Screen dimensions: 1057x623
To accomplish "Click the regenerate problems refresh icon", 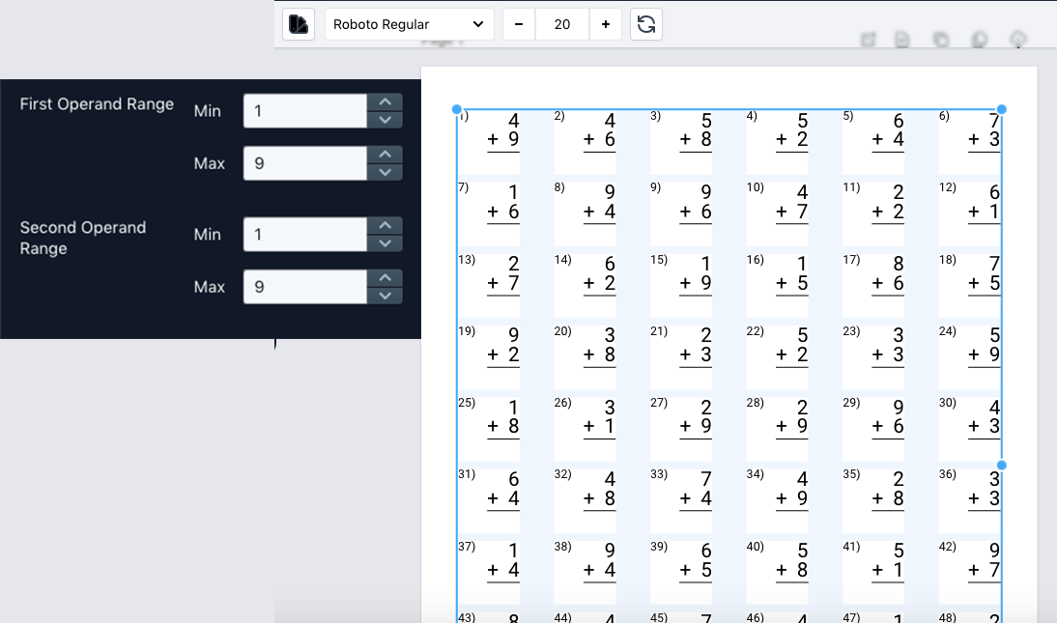I will (646, 24).
